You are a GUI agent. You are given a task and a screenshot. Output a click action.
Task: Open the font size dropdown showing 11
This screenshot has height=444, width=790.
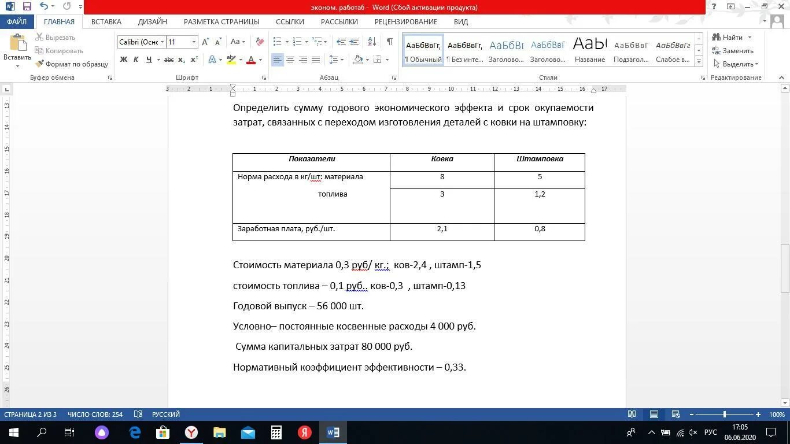(194, 42)
